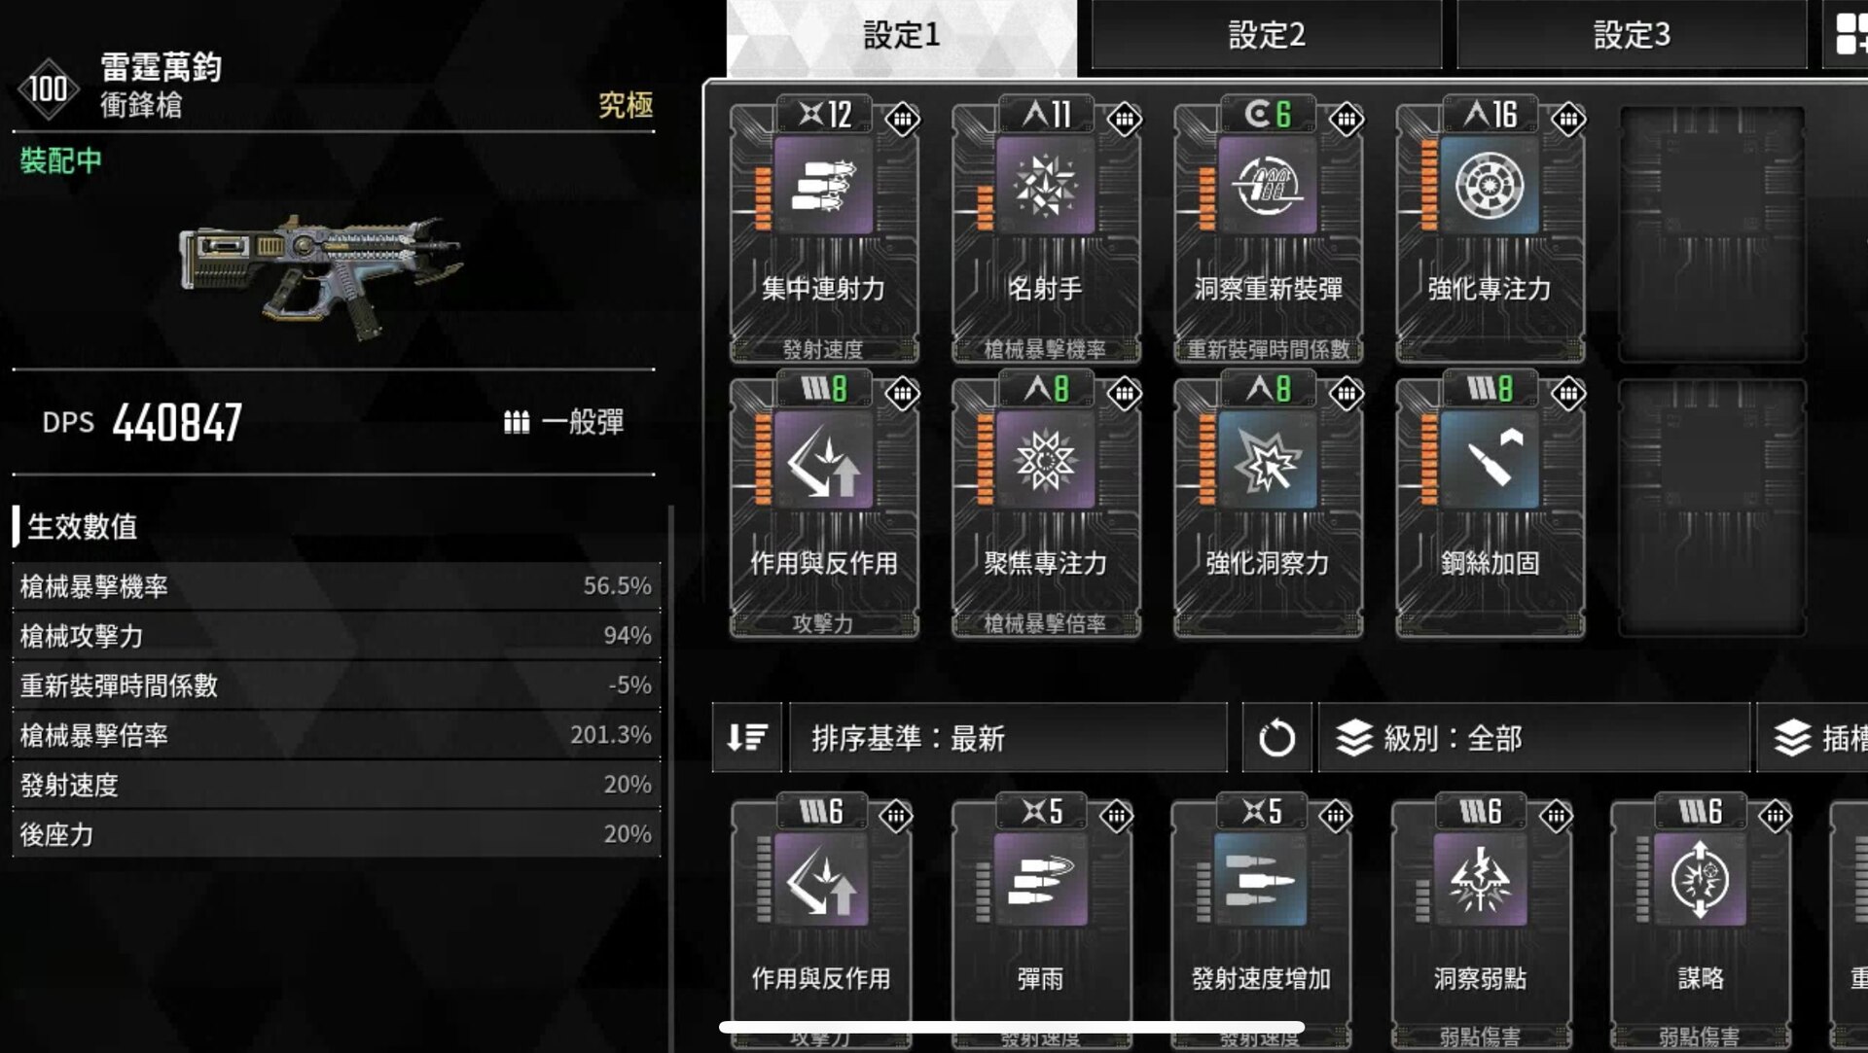The image size is (1868, 1053).
Task: Open the 級別：全部 filter dropdown
Action: coord(1534,738)
